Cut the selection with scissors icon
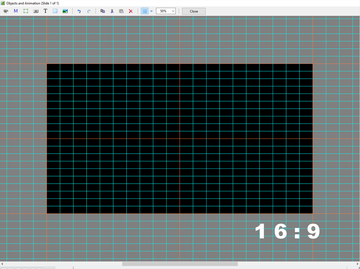 pyautogui.click(x=112, y=11)
